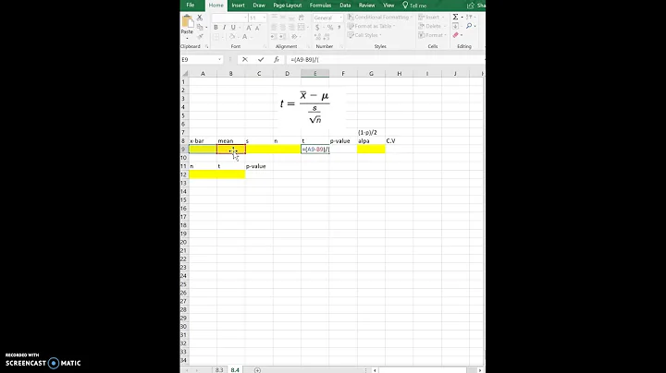The width and height of the screenshot is (666, 373).
Task: Expand the Name Box dropdown arrow
Action: [x=219, y=60]
